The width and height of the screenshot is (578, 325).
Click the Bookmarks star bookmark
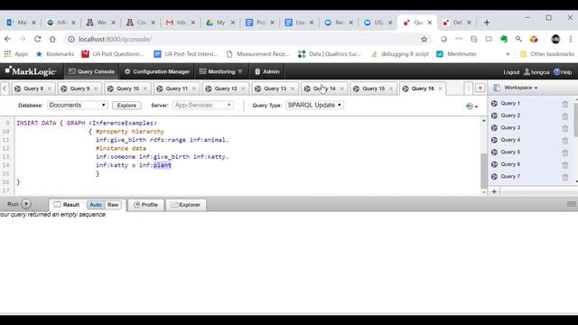(x=54, y=54)
